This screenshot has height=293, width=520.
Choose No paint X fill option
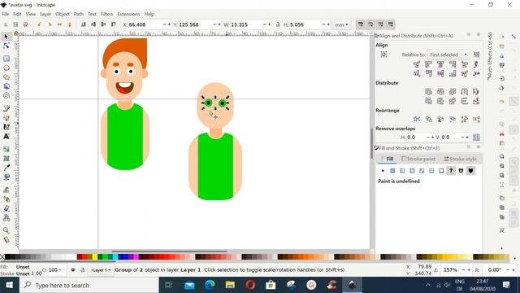[383, 171]
